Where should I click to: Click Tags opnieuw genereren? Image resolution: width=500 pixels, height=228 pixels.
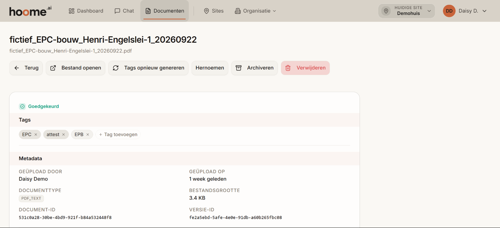[149, 68]
